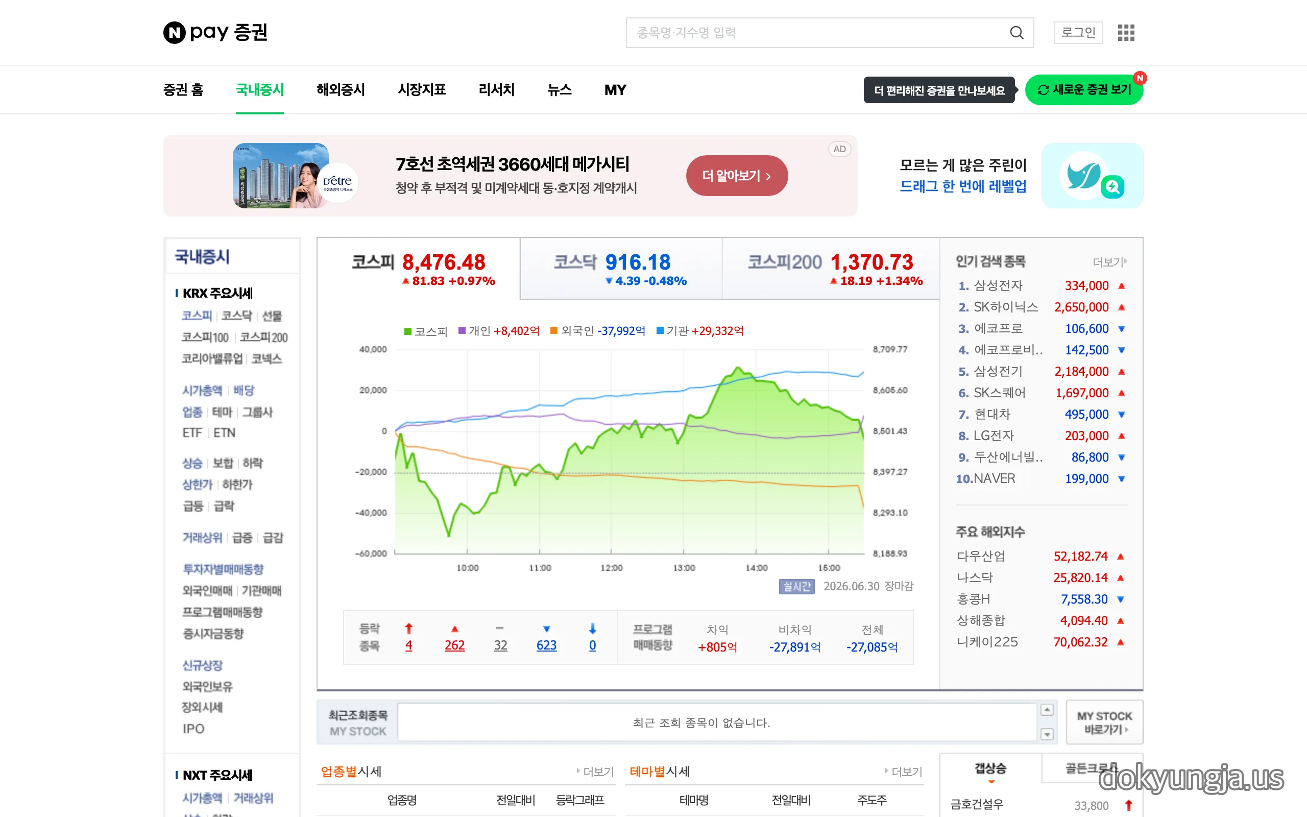The width and height of the screenshot is (1307, 817).
Task: Open IPO sidebar link
Action: (193, 729)
